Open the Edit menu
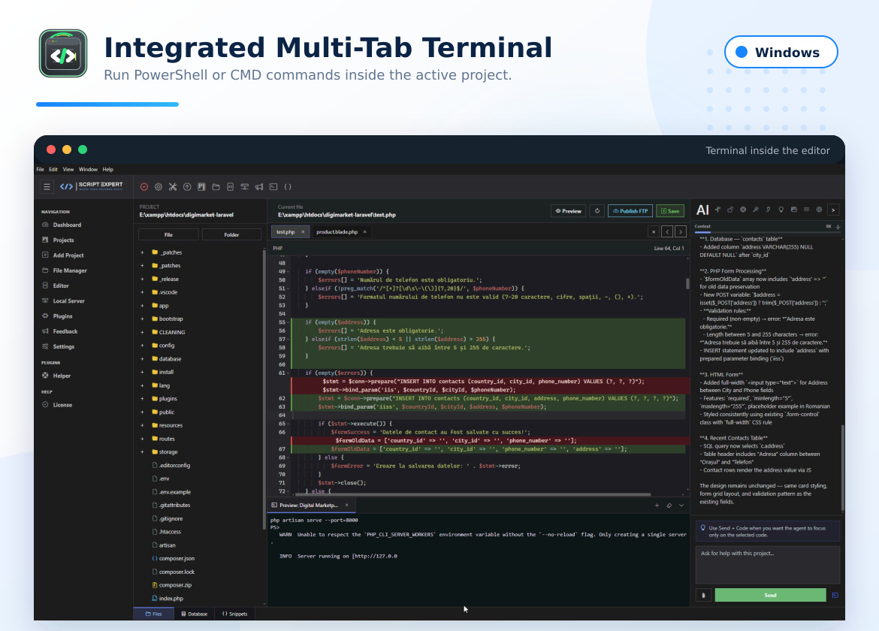879x631 pixels. tap(53, 169)
